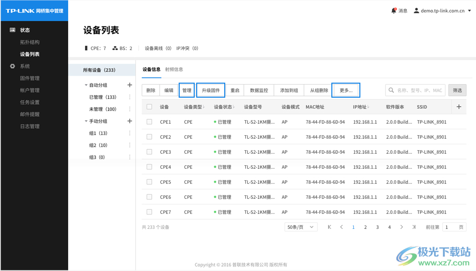Go to page 2
Viewport: 476px width, 271px height.
pyautogui.click(x=365, y=227)
